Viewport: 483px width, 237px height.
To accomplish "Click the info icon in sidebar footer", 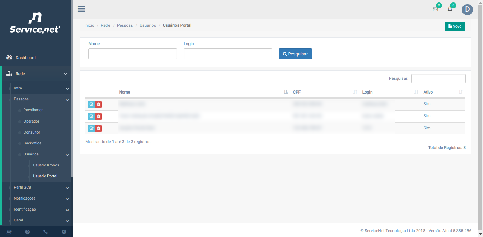I will pos(64,232).
